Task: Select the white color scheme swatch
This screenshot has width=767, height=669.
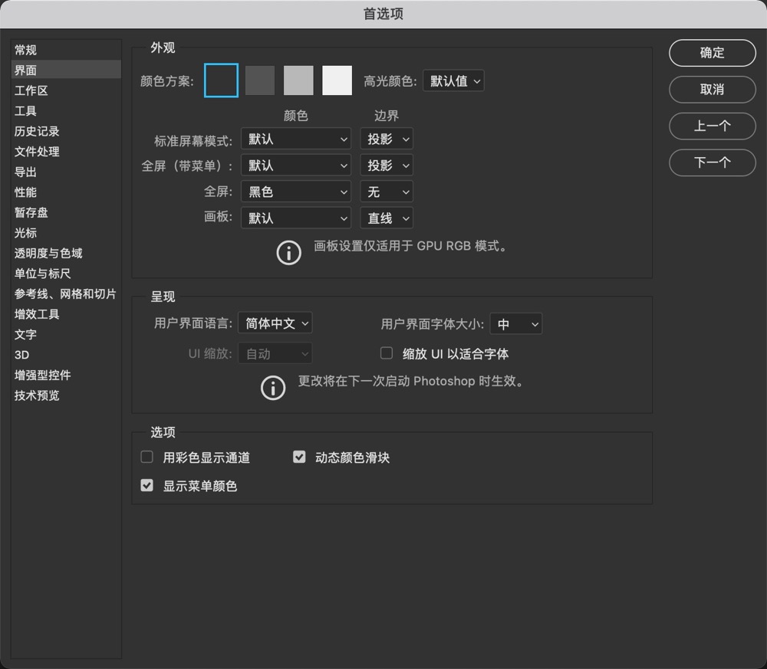Action: coord(337,80)
